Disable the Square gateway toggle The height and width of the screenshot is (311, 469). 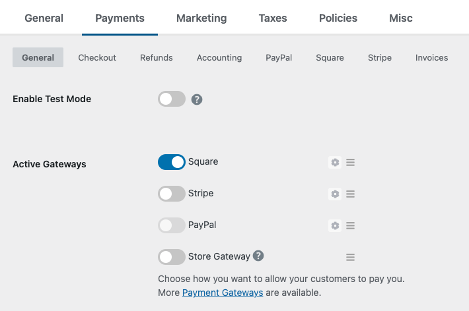[x=172, y=162]
